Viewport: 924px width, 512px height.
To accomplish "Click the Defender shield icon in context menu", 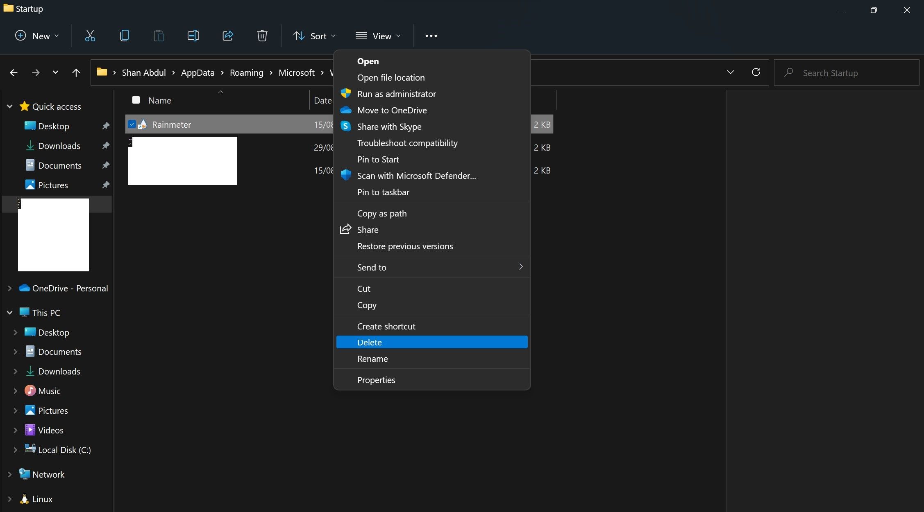I will pyautogui.click(x=346, y=175).
